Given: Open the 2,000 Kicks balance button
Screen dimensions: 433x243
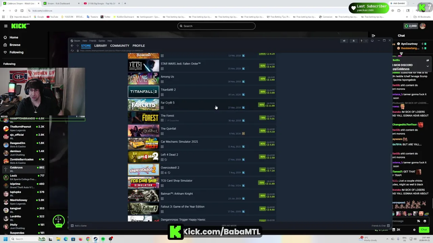Looking at the screenshot, I should (411, 26).
